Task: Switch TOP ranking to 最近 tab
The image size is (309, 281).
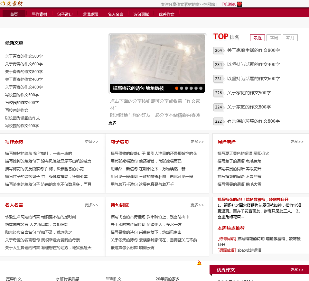Action: pyautogui.click(x=257, y=38)
